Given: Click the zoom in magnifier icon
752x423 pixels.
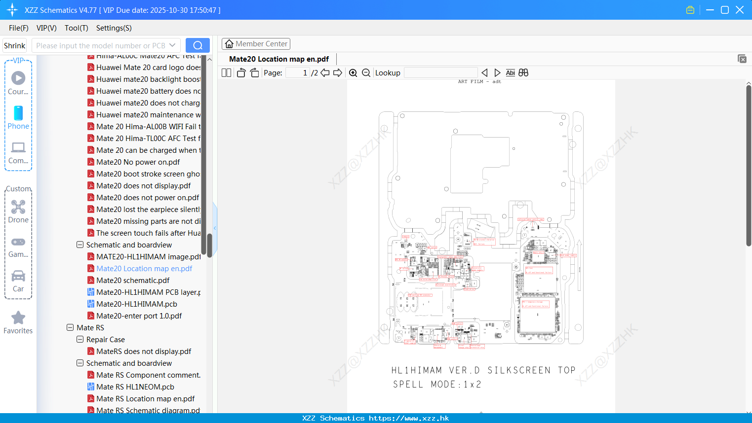Looking at the screenshot, I should [x=353, y=73].
